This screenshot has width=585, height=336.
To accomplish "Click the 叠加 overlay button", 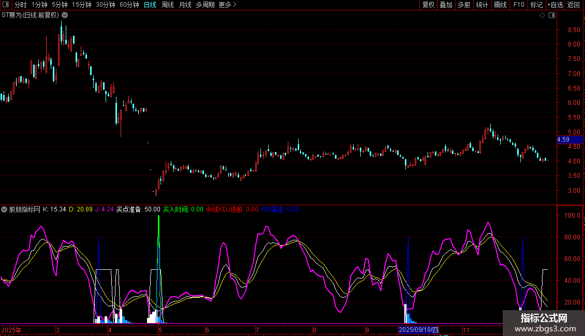I will tap(446, 5).
